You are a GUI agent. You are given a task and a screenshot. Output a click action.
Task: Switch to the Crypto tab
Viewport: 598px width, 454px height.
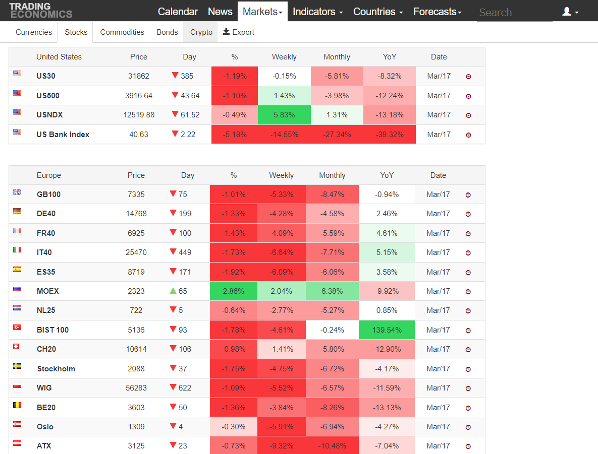point(201,32)
